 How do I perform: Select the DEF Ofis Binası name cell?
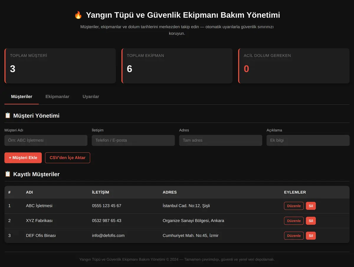(41, 236)
